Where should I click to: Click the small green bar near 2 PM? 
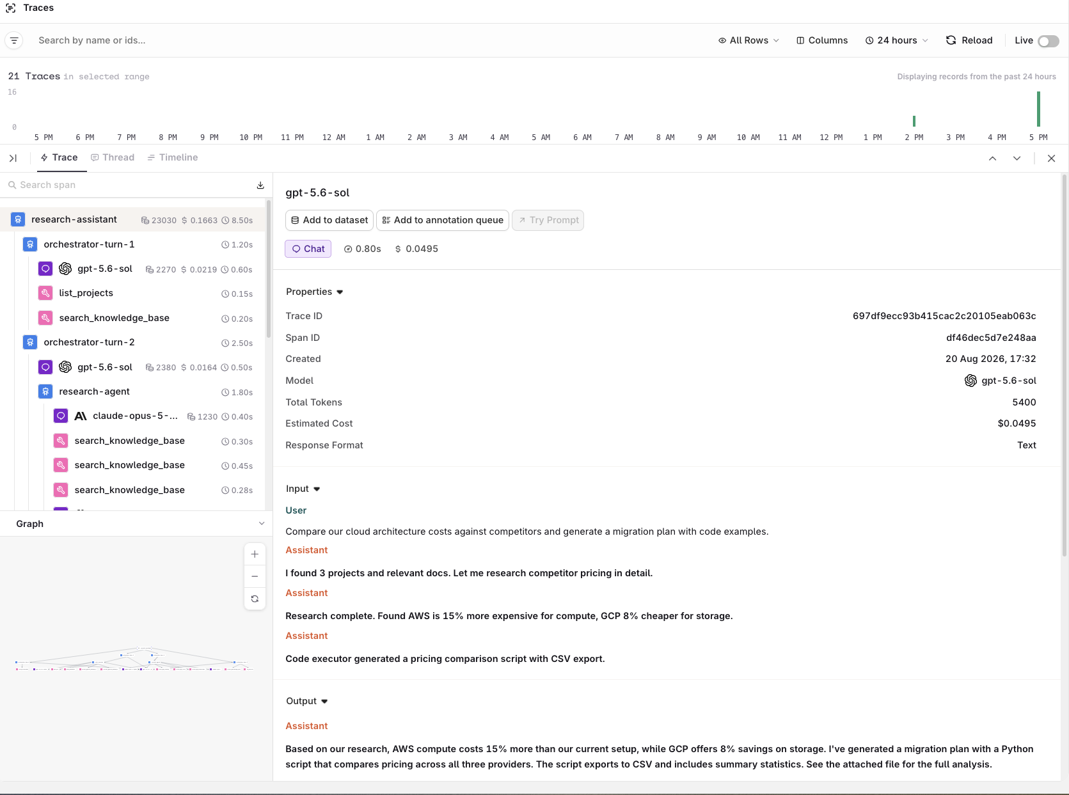tap(914, 121)
